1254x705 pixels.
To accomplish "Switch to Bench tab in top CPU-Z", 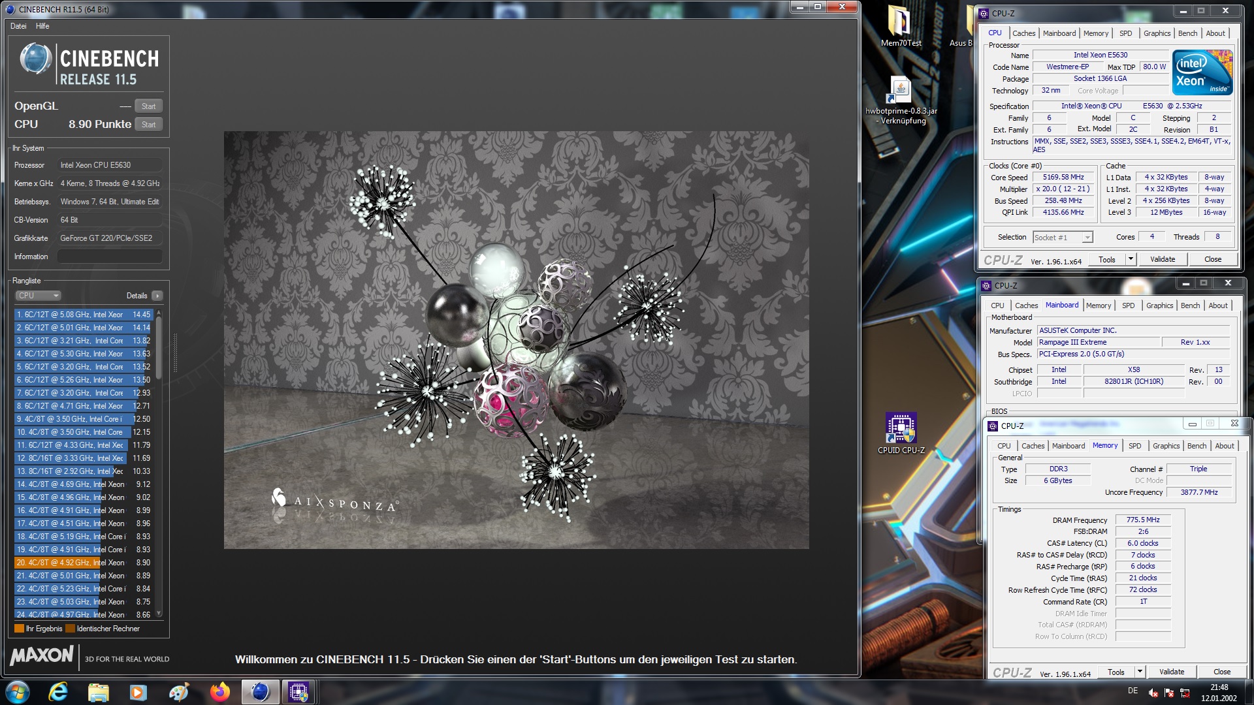I will 1187,33.
